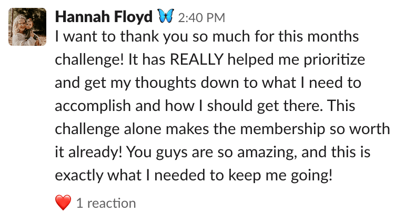Click the blue butterfly status emoji
Screen dimensions: 405x223
[x=165, y=16]
